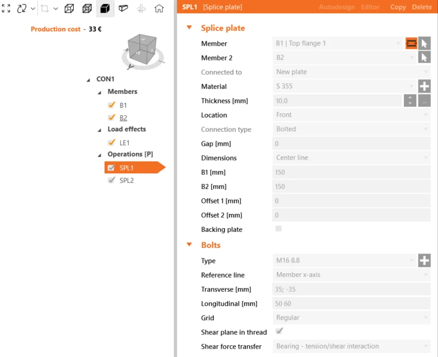Collapse the Bolts section triangle

190,245
